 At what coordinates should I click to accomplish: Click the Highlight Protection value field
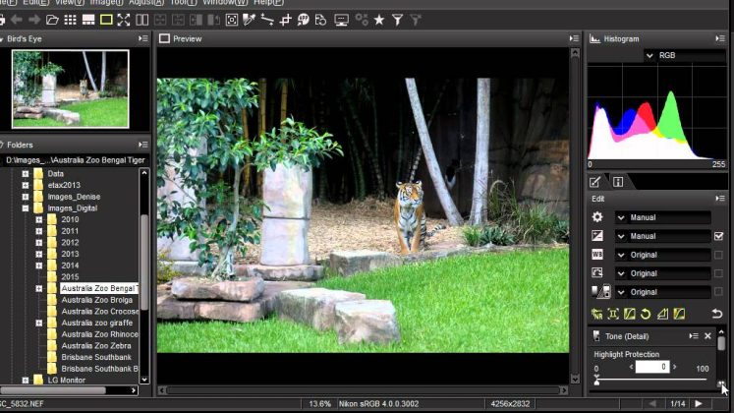coord(652,367)
